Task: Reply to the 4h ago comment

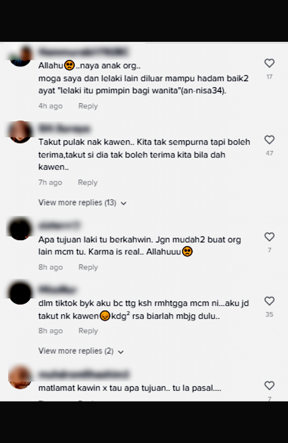Action: click(x=88, y=106)
